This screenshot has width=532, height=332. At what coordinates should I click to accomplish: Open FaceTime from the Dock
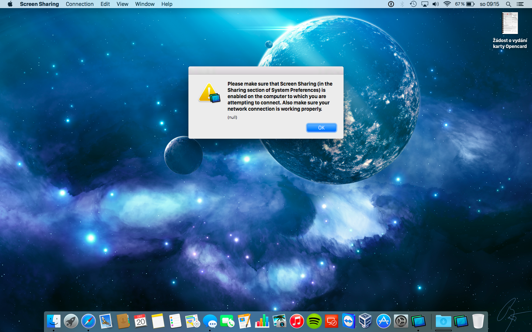pos(227,321)
